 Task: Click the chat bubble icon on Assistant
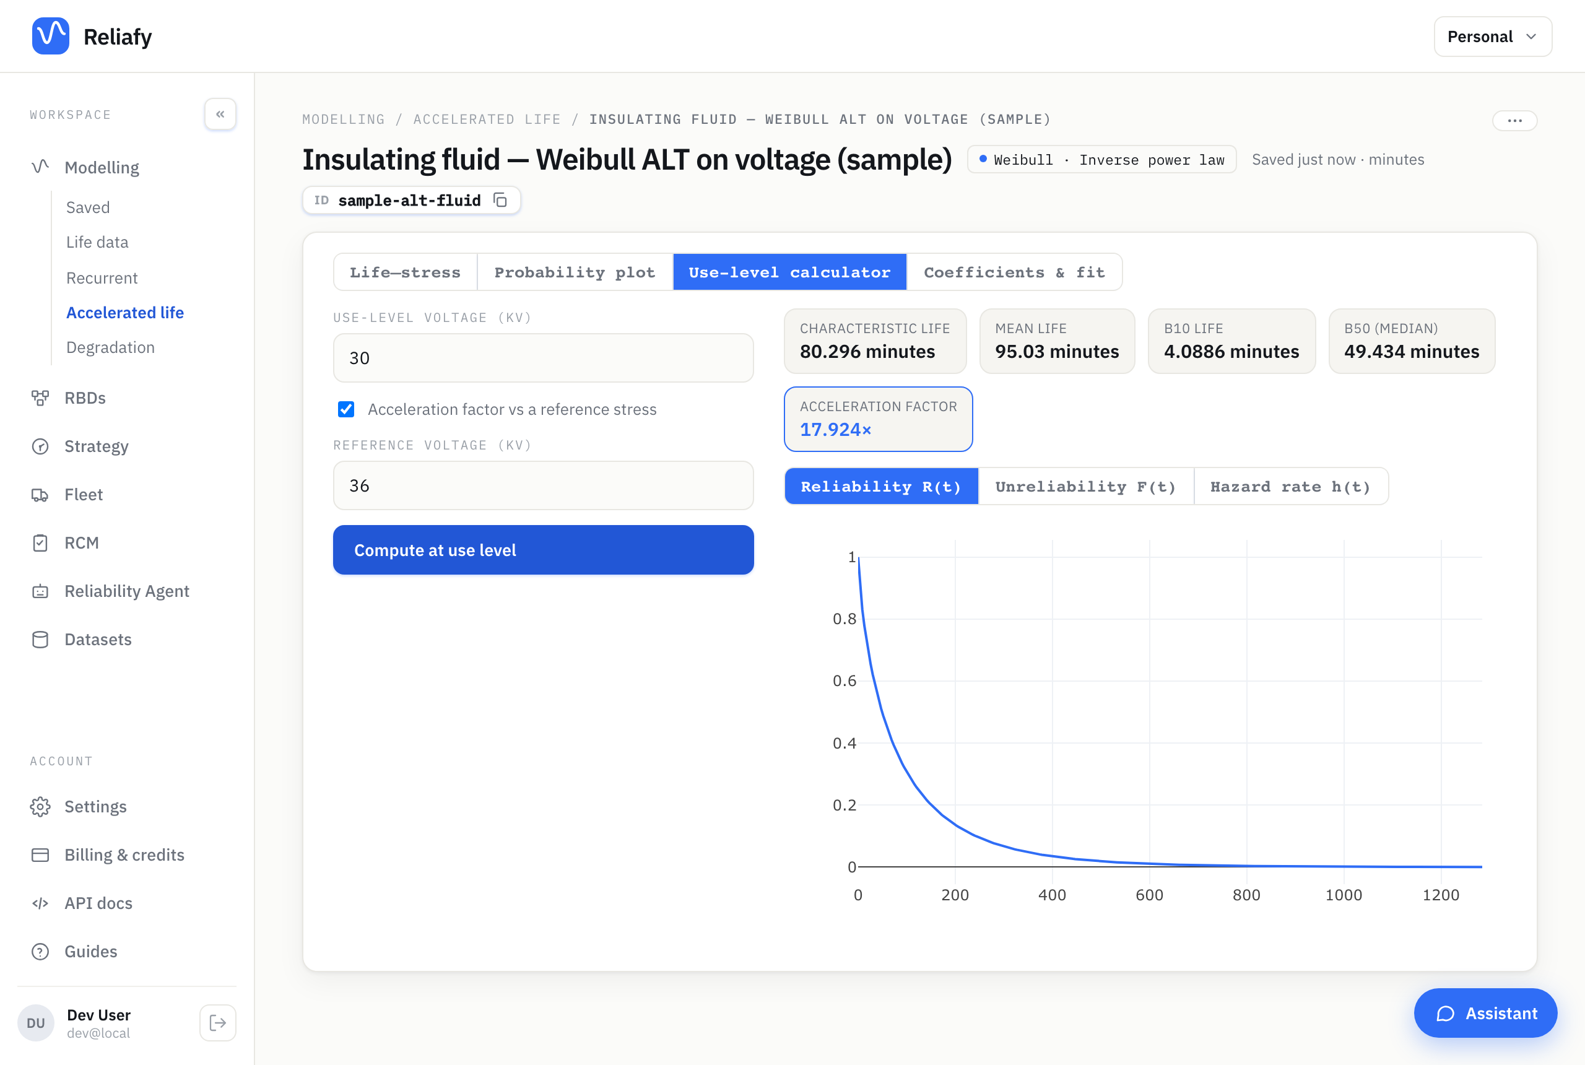(x=1445, y=1014)
